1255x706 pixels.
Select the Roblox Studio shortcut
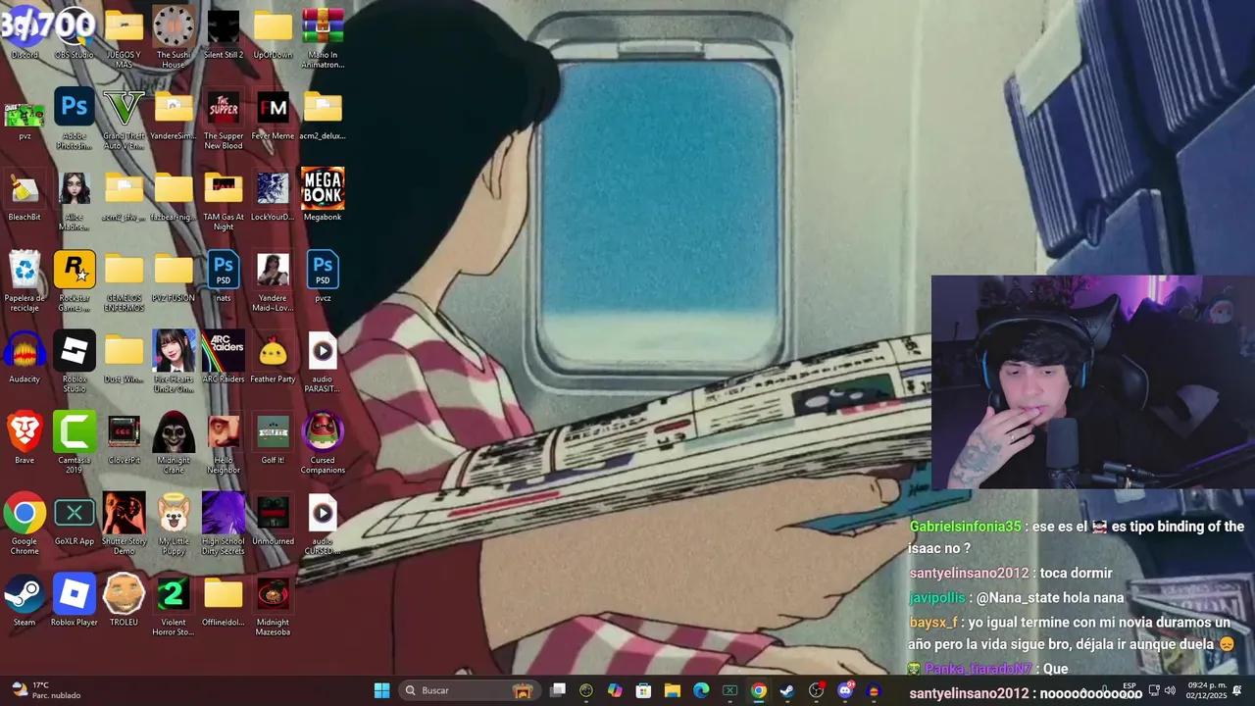point(75,363)
